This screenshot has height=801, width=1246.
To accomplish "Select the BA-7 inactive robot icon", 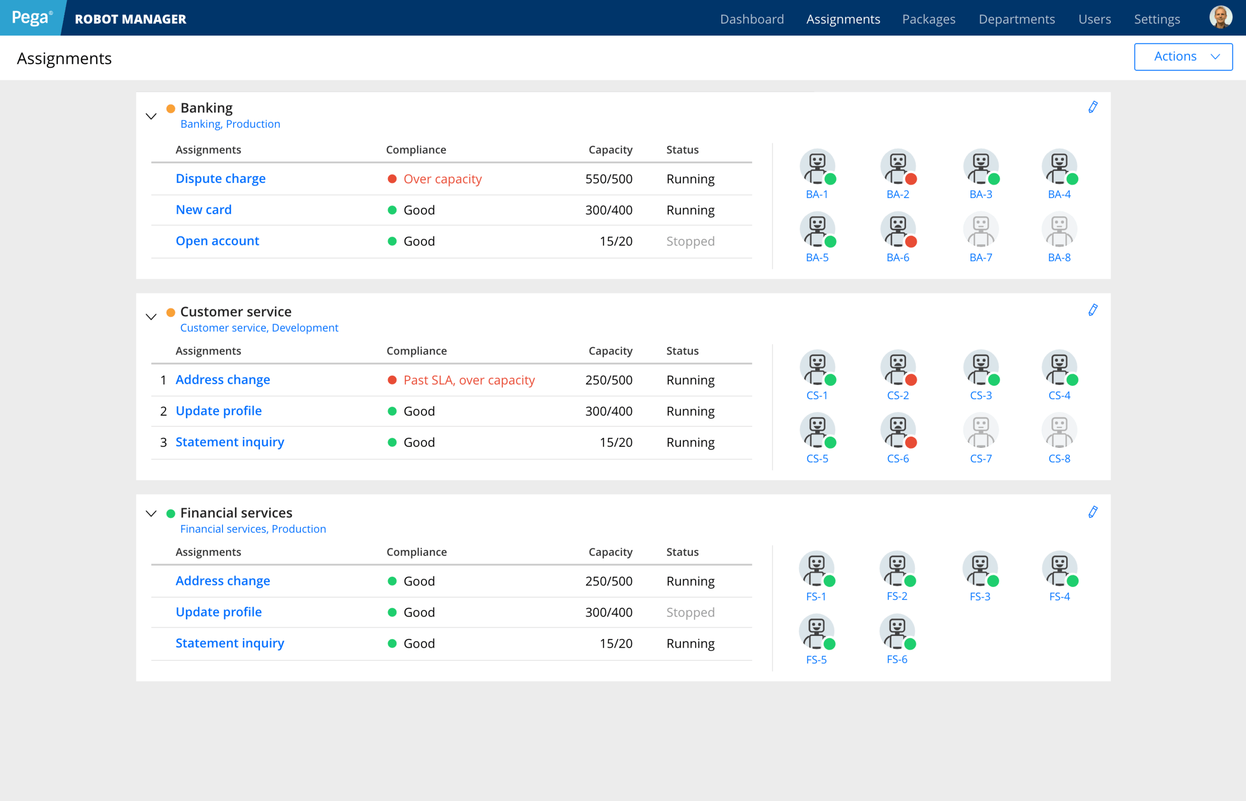I will [x=981, y=230].
